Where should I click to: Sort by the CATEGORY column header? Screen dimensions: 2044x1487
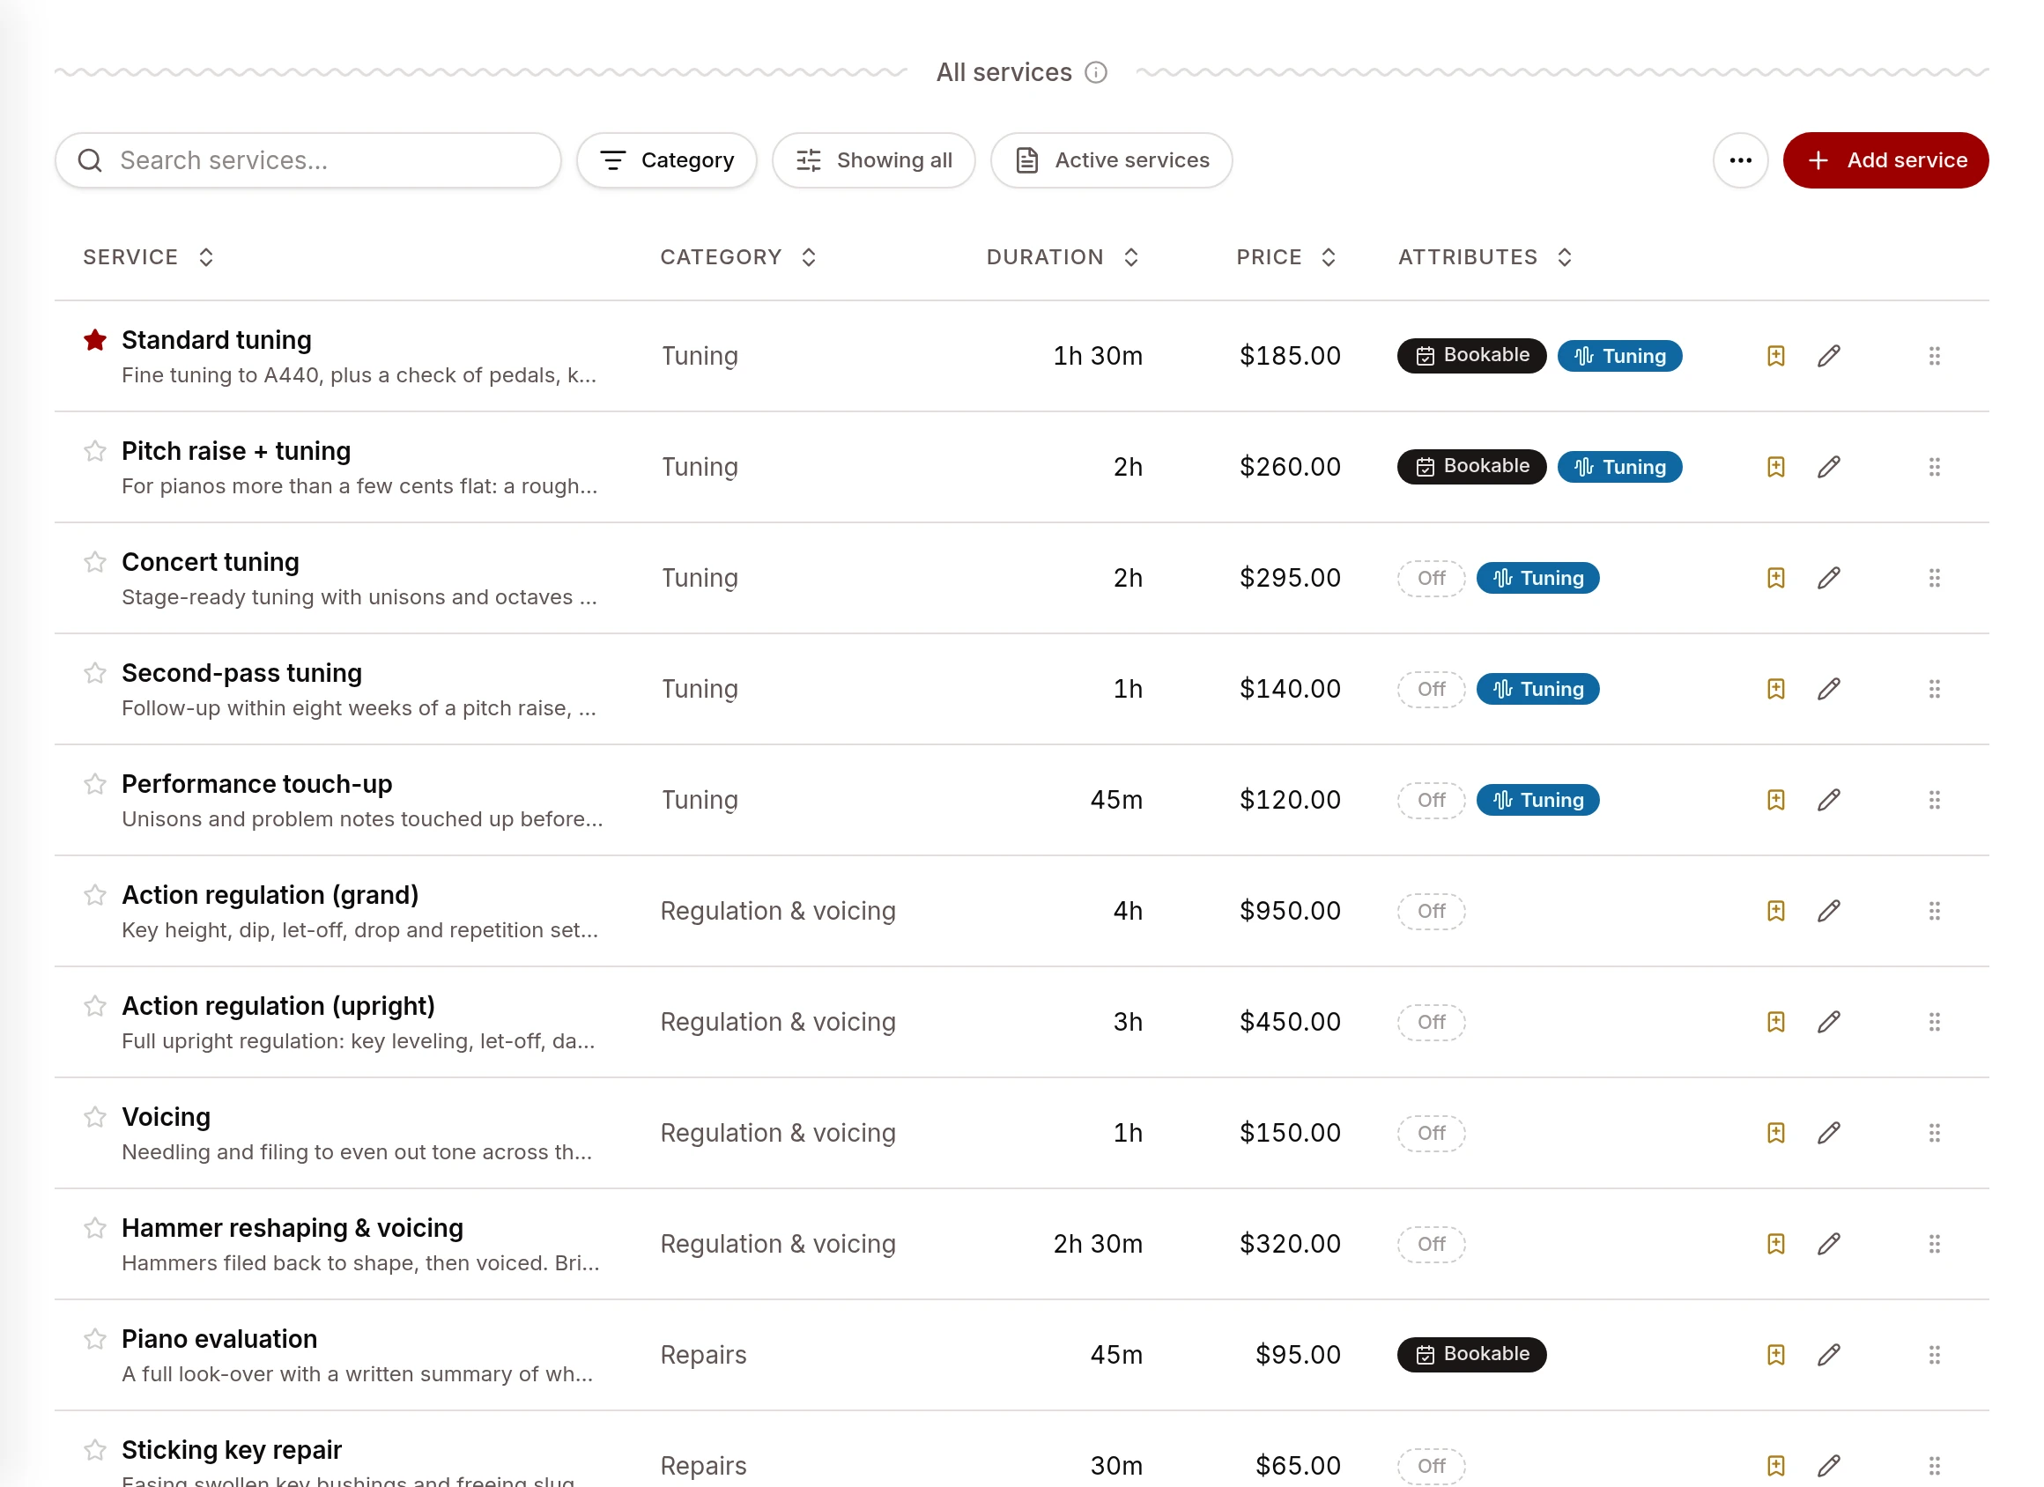738,257
